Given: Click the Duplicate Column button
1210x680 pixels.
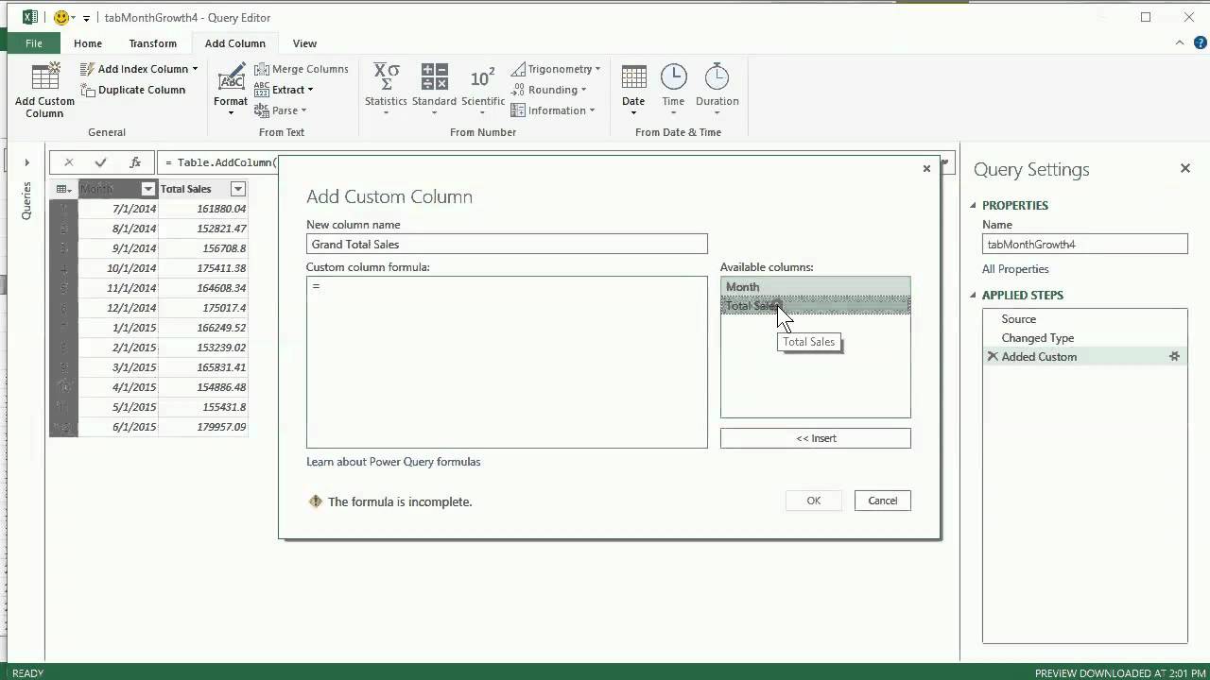Looking at the screenshot, I should pyautogui.click(x=132, y=90).
